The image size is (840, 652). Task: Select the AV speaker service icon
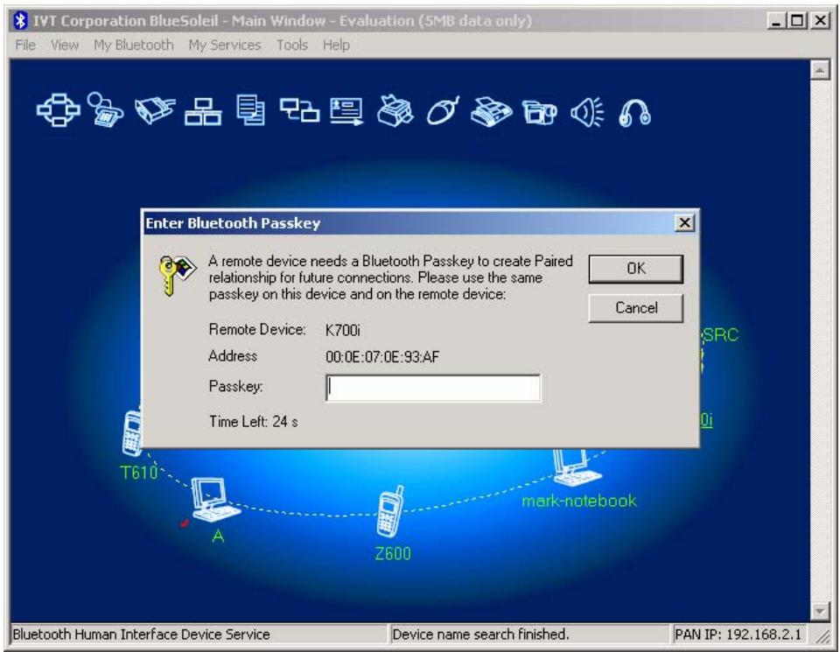click(587, 112)
